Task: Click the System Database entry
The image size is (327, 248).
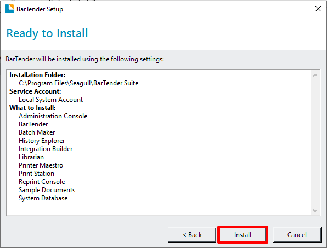Action: [x=43, y=198]
